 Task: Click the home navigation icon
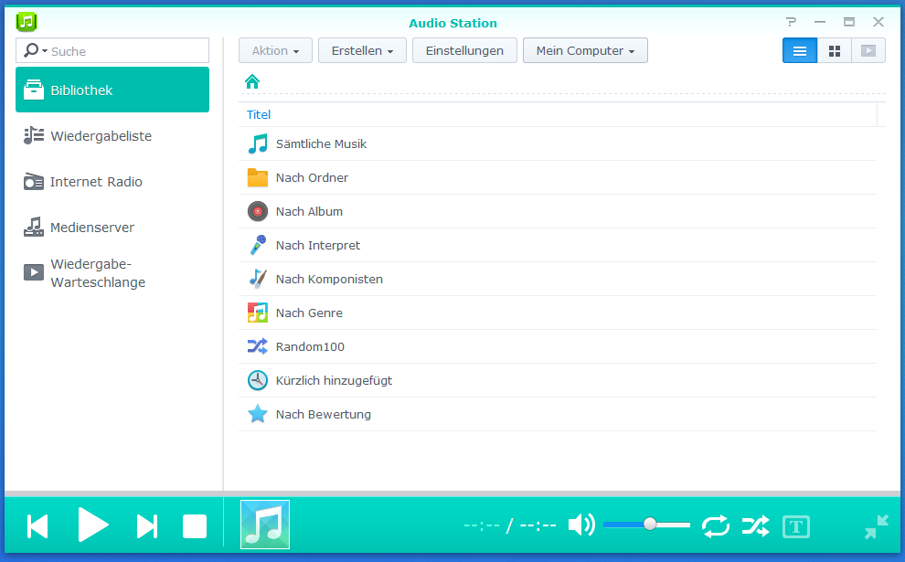251,81
